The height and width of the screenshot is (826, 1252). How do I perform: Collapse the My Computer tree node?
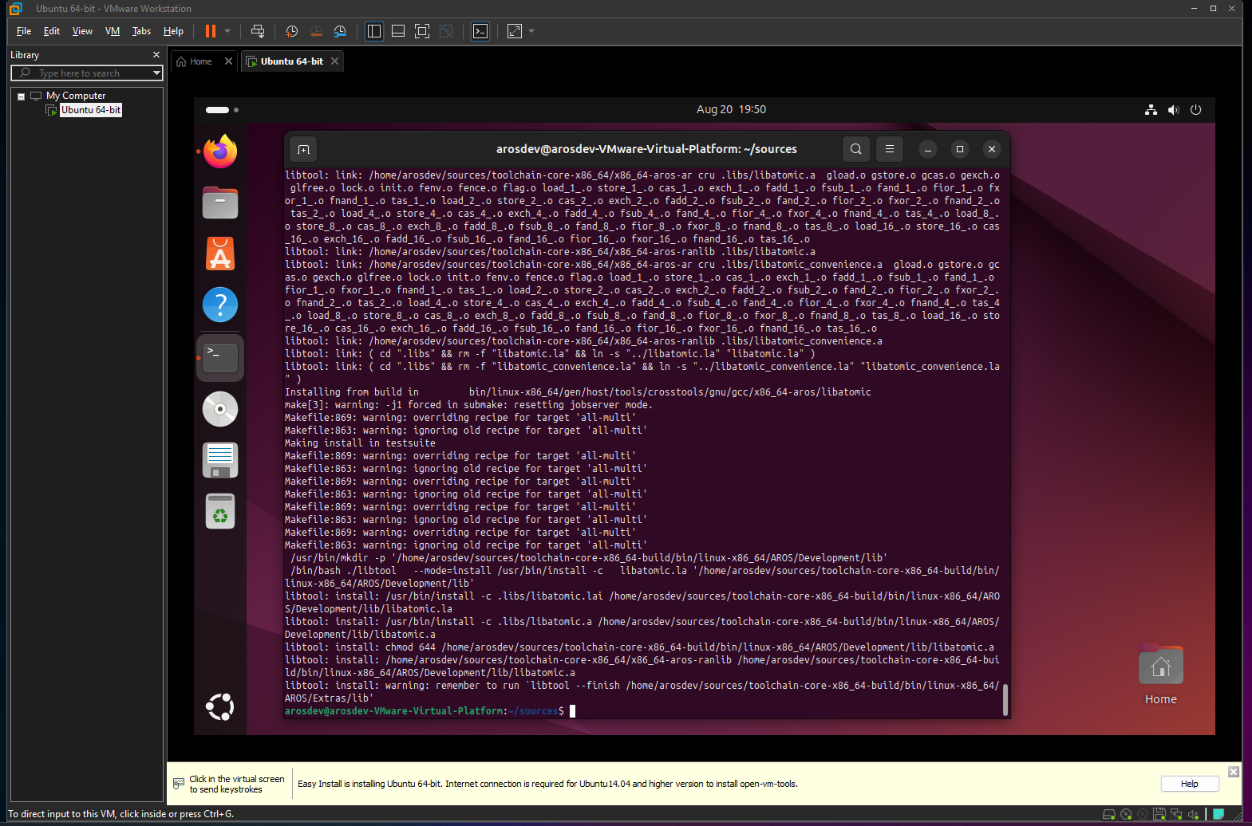[x=21, y=96]
